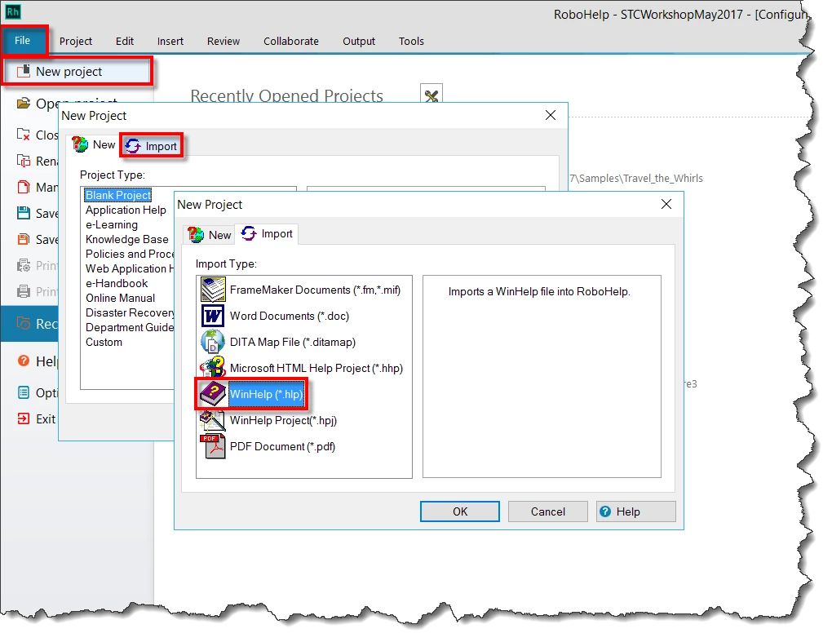The height and width of the screenshot is (642, 832).
Task: Click the Save All icon
Action: 24,239
